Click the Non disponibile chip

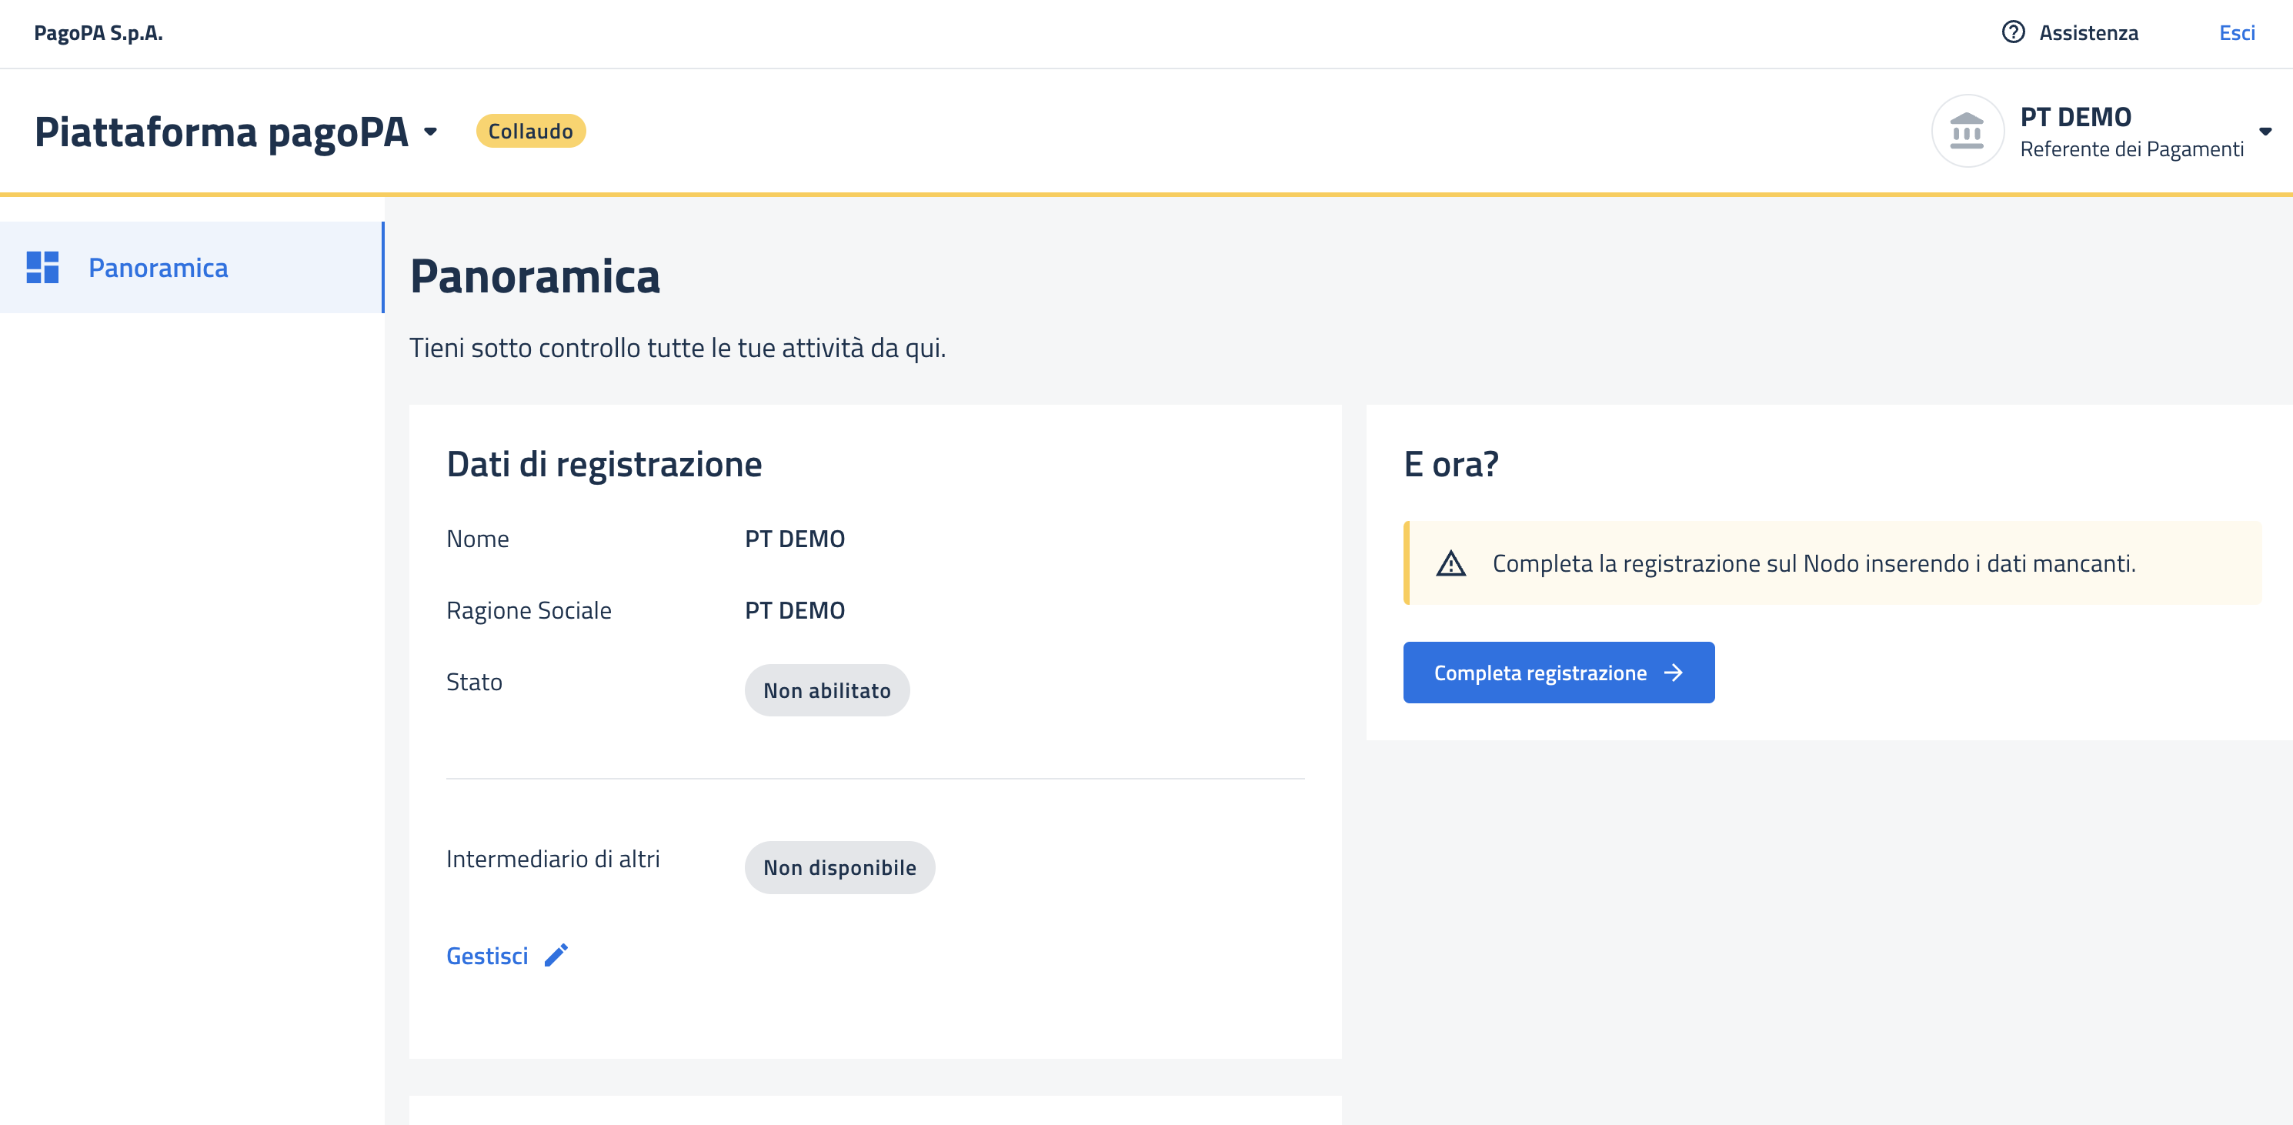[x=839, y=868]
